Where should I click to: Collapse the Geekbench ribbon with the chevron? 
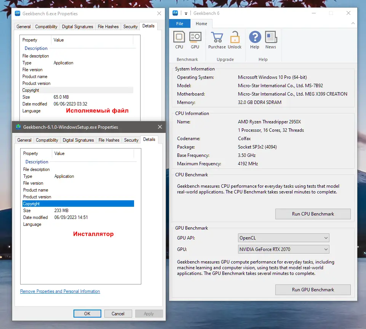coord(353,23)
